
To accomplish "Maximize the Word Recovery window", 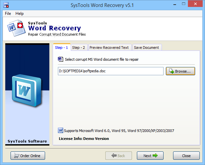I will [x=184, y=4].
